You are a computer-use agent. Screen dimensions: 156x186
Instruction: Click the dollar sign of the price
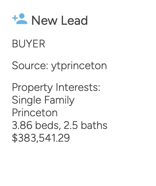(15, 138)
